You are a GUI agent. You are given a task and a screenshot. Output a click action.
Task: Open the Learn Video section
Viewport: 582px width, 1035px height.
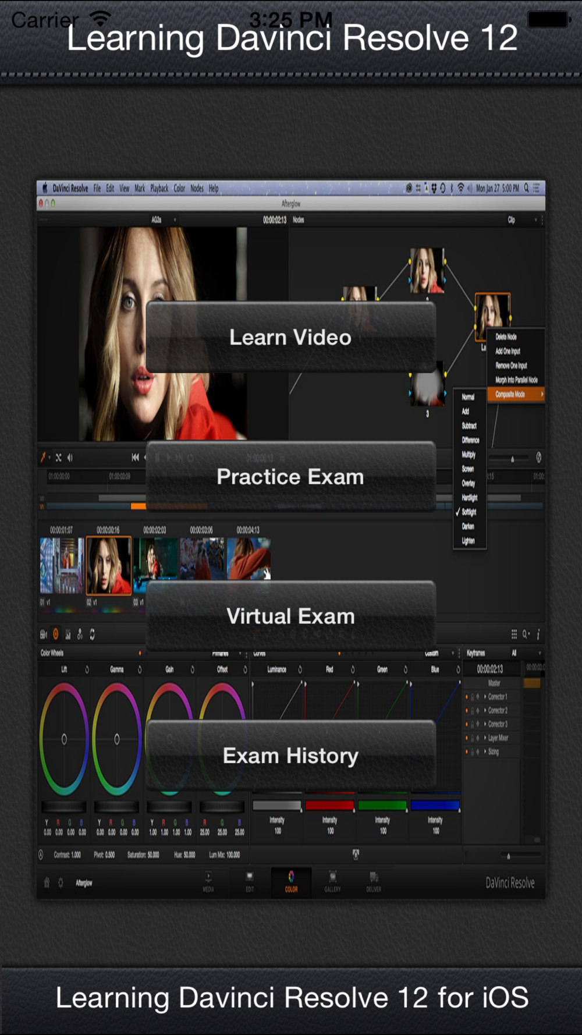click(x=290, y=338)
